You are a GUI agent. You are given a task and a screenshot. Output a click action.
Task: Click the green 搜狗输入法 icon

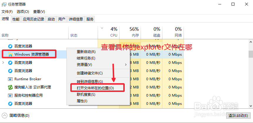(10, 87)
